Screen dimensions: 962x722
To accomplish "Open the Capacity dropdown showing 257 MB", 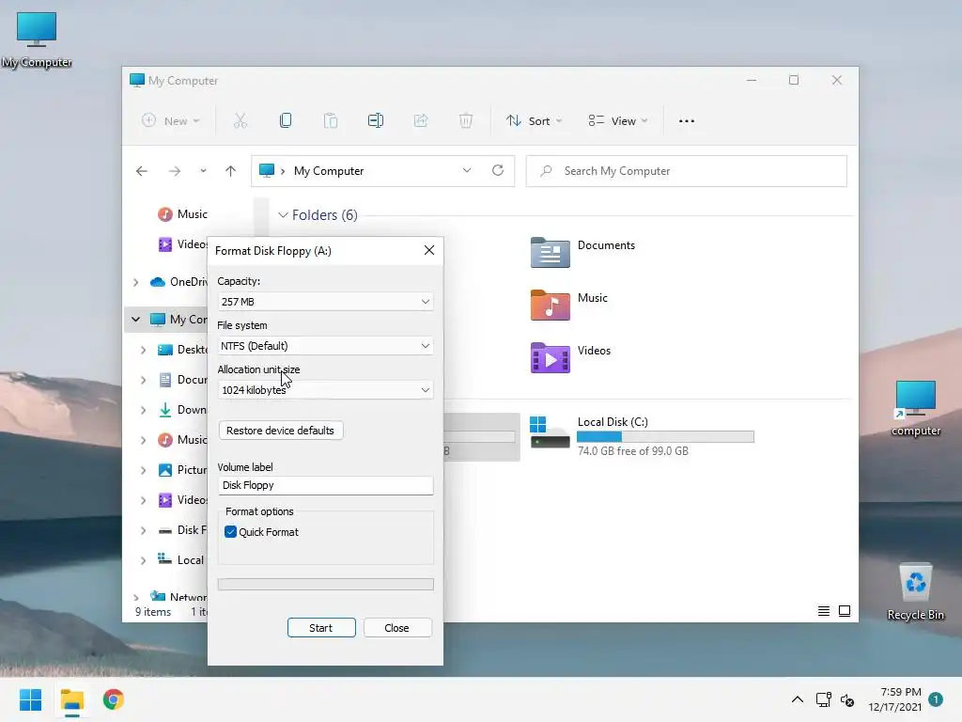I will 325,302.
